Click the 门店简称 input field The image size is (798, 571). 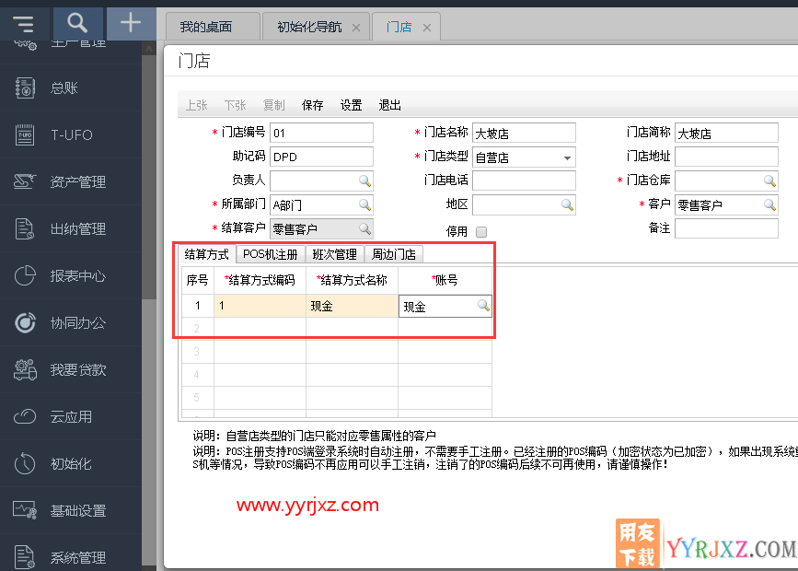726,133
